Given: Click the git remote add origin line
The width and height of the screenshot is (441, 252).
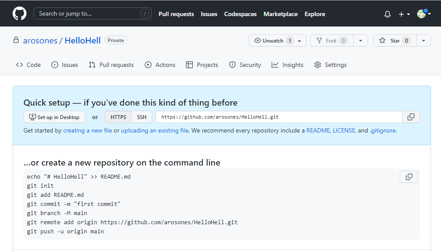Looking at the screenshot, I should click(x=132, y=222).
